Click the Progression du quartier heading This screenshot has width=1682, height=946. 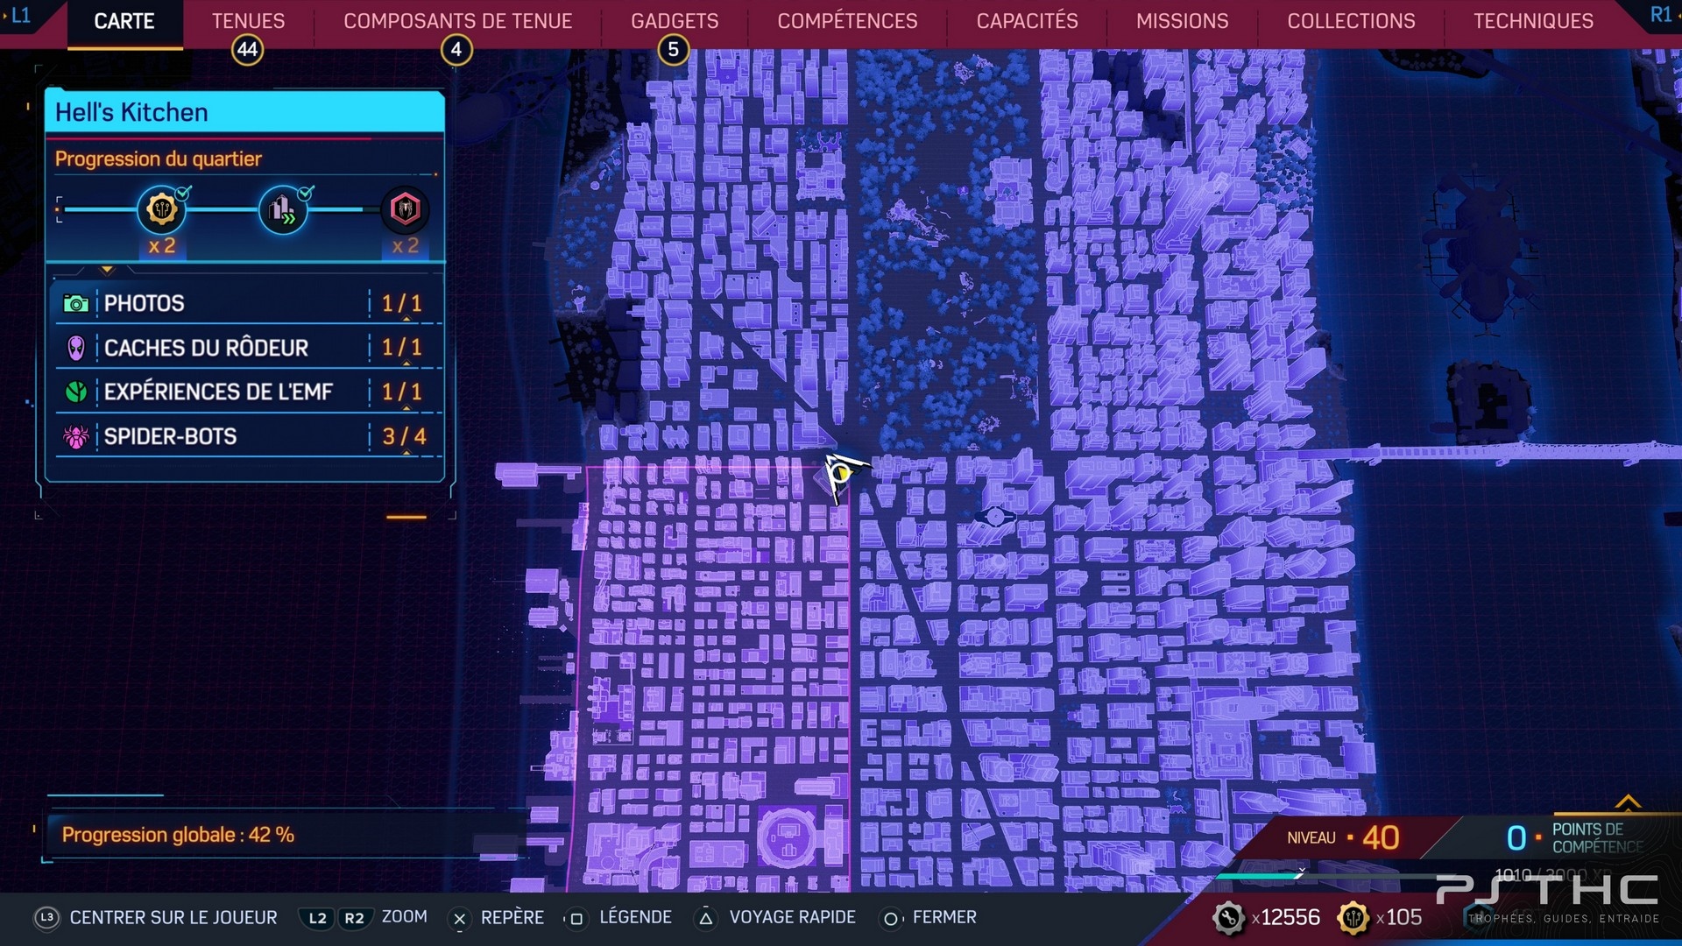click(x=158, y=159)
